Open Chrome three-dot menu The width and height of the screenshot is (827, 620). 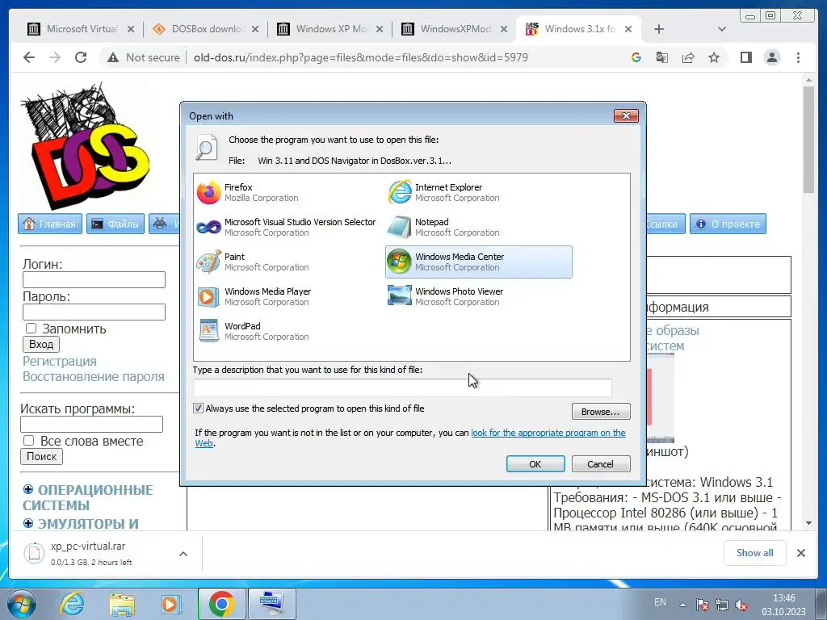pyautogui.click(x=798, y=57)
